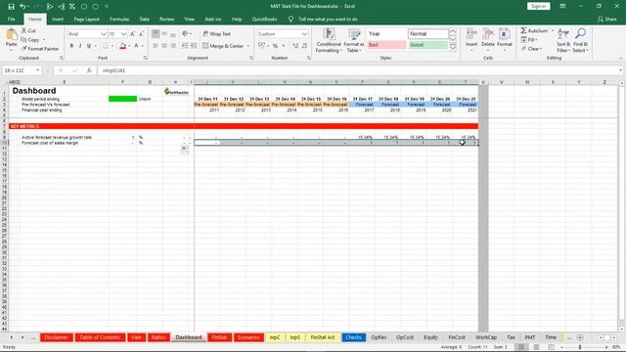
Task: Click the green check cell in row 2
Action: point(122,99)
